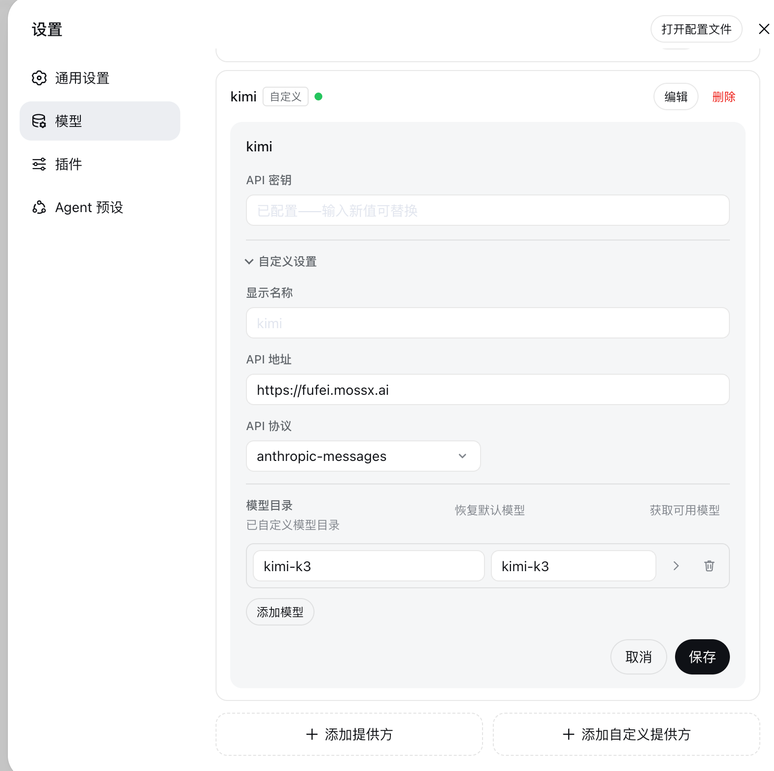Open the API 协议 anthropic-messages dropdown
Viewport: 774px width, 771px height.
[x=363, y=456]
